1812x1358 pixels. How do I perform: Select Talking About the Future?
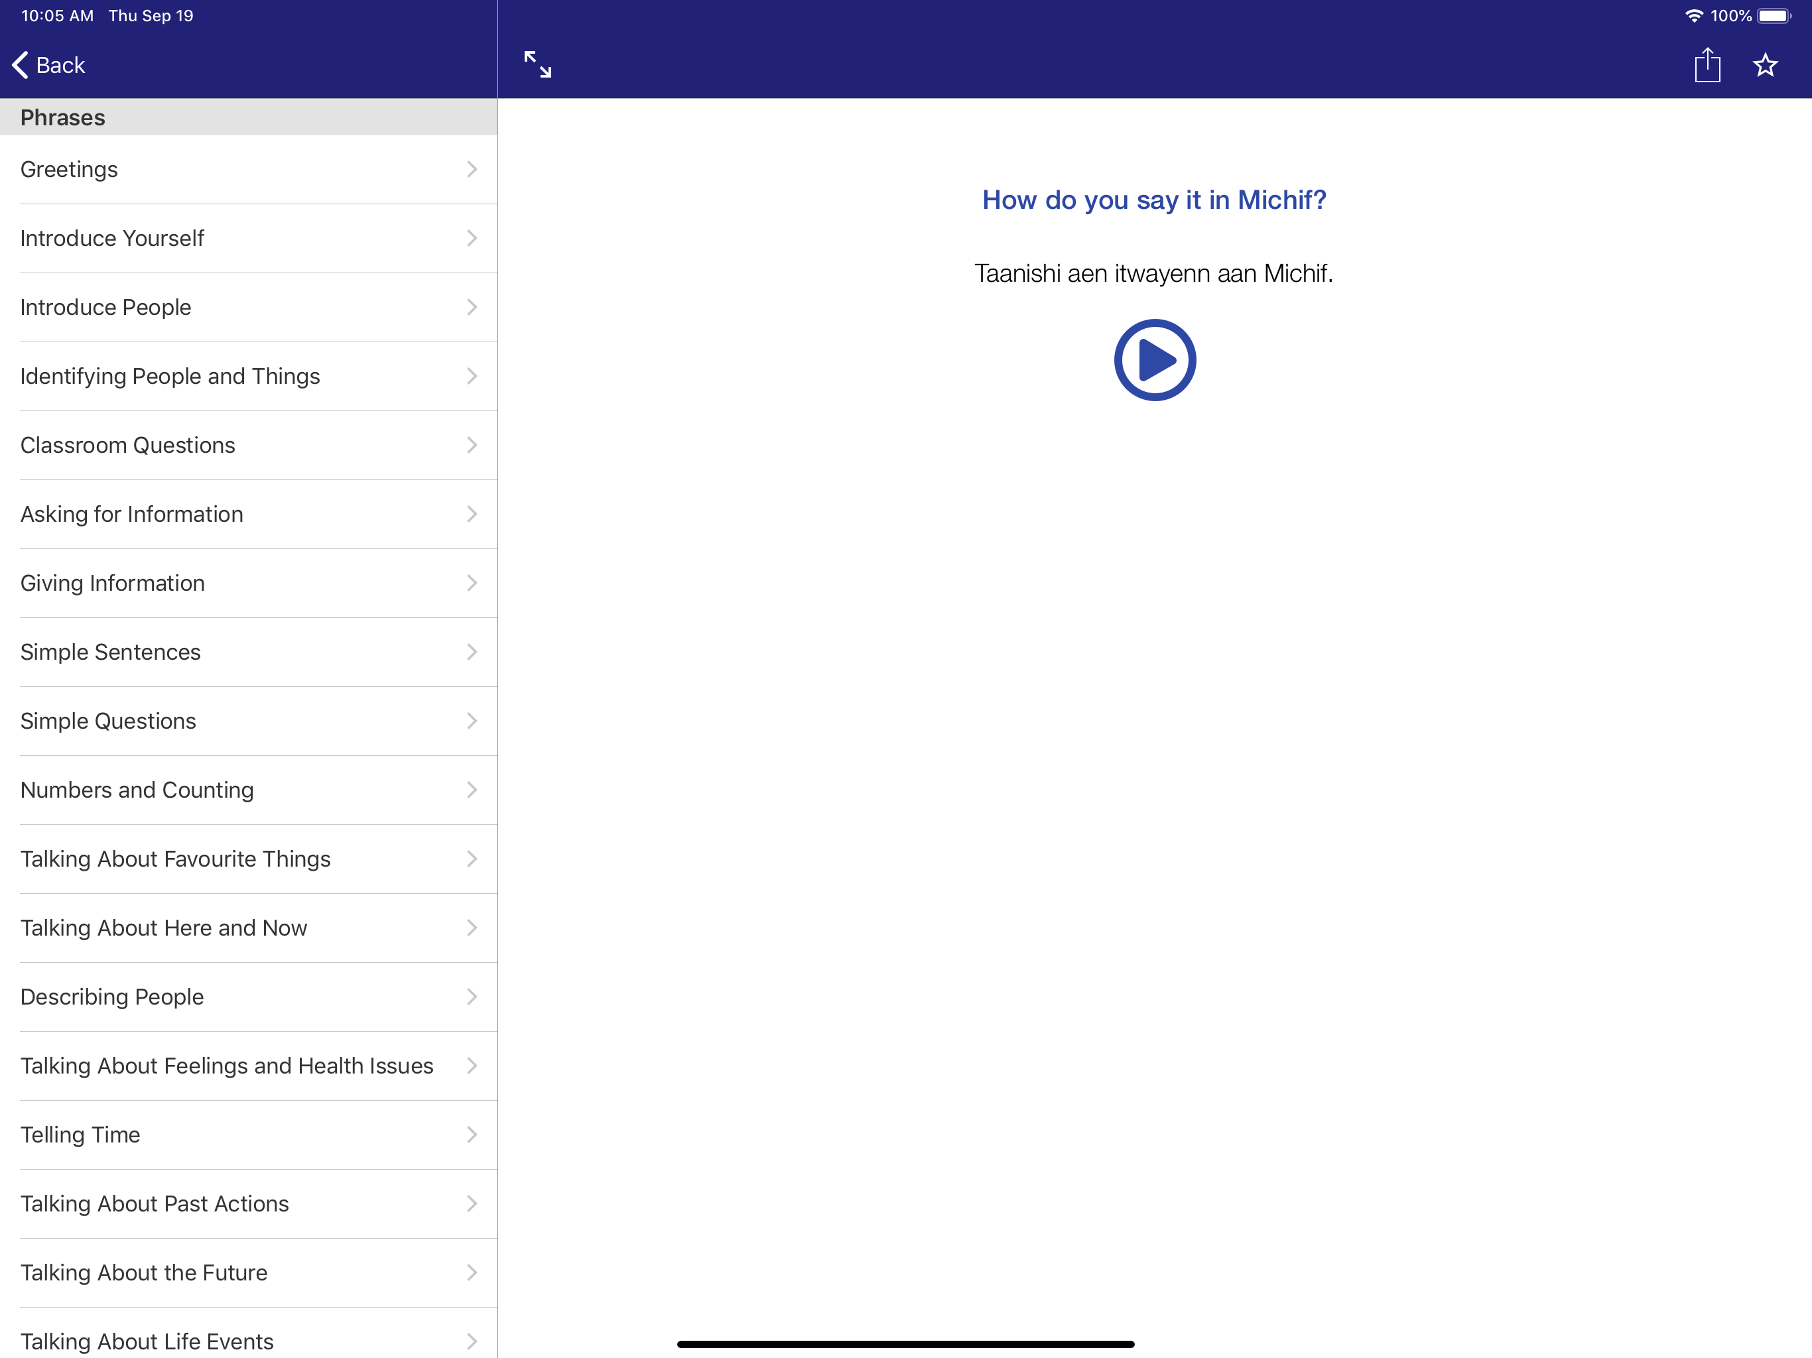pos(248,1272)
